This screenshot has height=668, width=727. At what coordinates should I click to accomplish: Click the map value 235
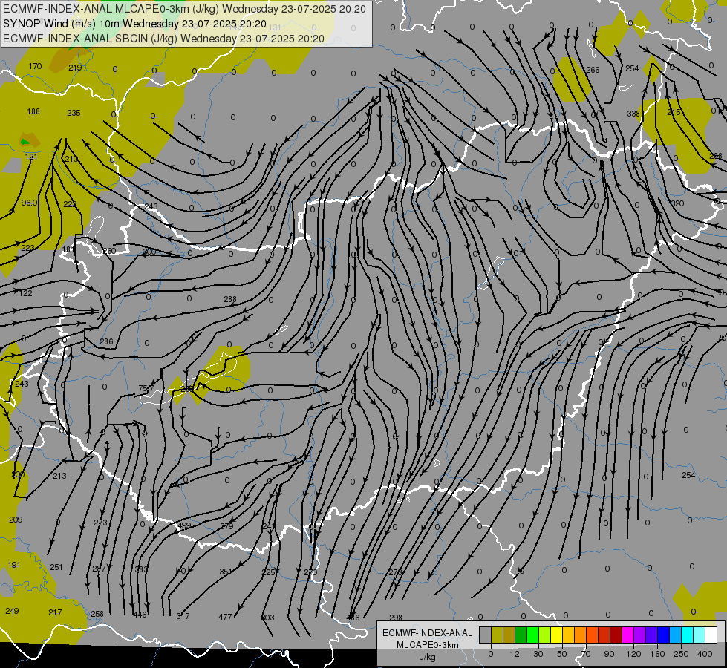coord(74,113)
